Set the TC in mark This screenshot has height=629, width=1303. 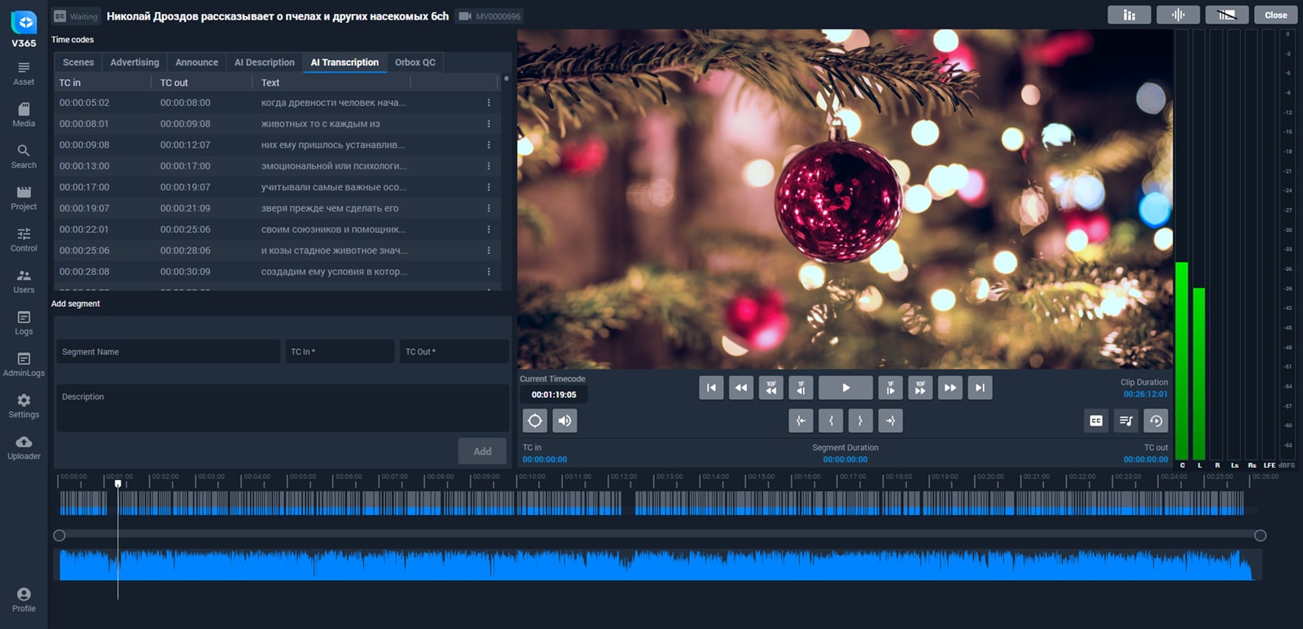pos(831,421)
